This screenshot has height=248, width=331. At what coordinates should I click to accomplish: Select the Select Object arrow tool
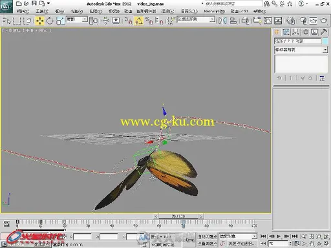(7, 21)
